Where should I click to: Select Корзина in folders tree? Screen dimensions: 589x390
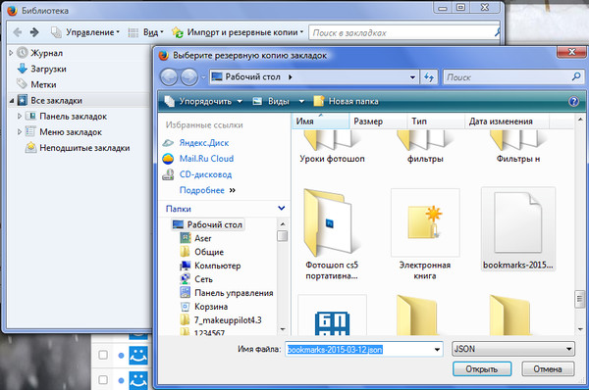pyautogui.click(x=211, y=307)
